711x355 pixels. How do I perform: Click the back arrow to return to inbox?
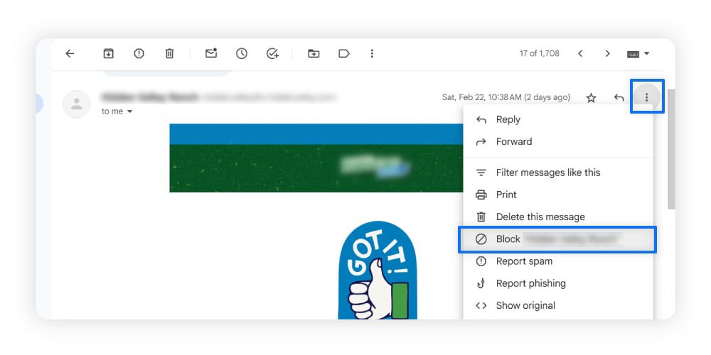(70, 54)
